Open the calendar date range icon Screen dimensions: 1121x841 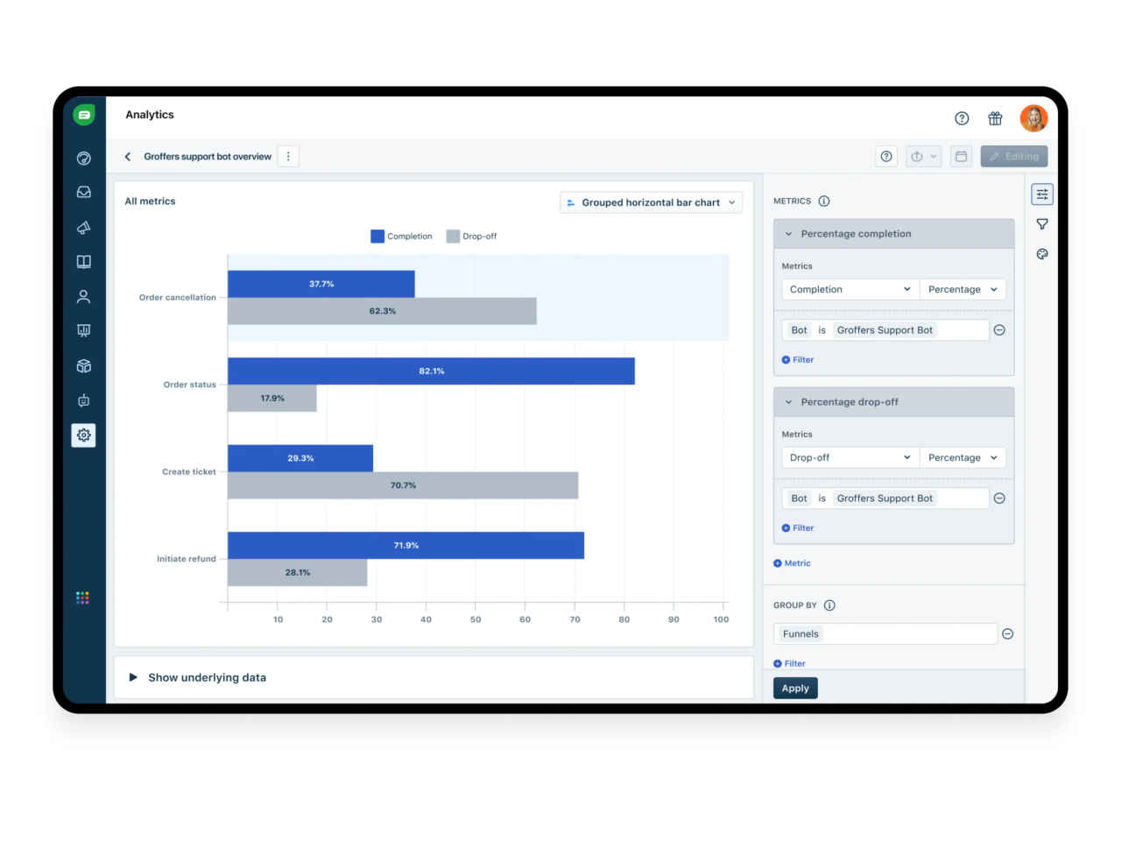[961, 156]
